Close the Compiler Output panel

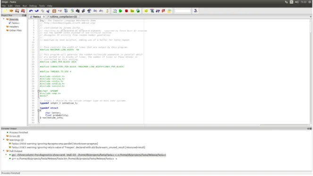(x=311, y=128)
